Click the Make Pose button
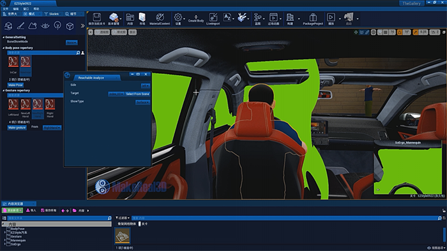Image resolution: width=447 pixels, height=251 pixels. point(15,85)
